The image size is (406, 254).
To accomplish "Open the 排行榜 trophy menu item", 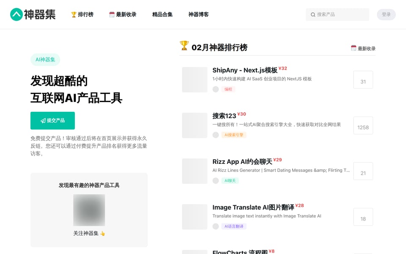I will [x=82, y=14].
